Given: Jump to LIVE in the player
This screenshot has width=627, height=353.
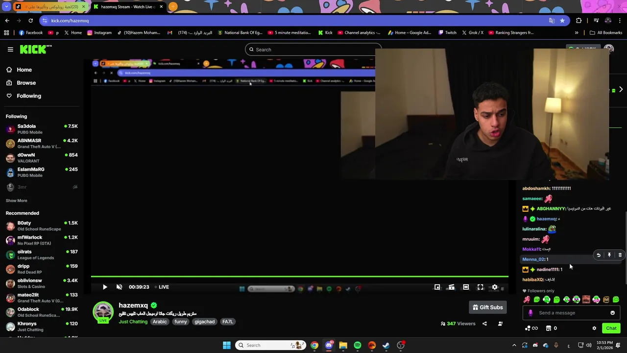Looking at the screenshot, I should 162,287.
